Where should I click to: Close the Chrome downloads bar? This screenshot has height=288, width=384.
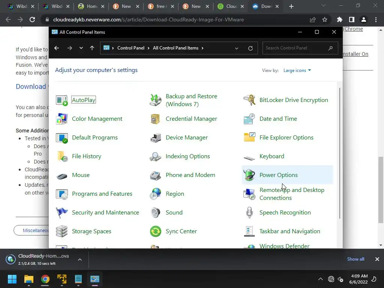(x=377, y=259)
